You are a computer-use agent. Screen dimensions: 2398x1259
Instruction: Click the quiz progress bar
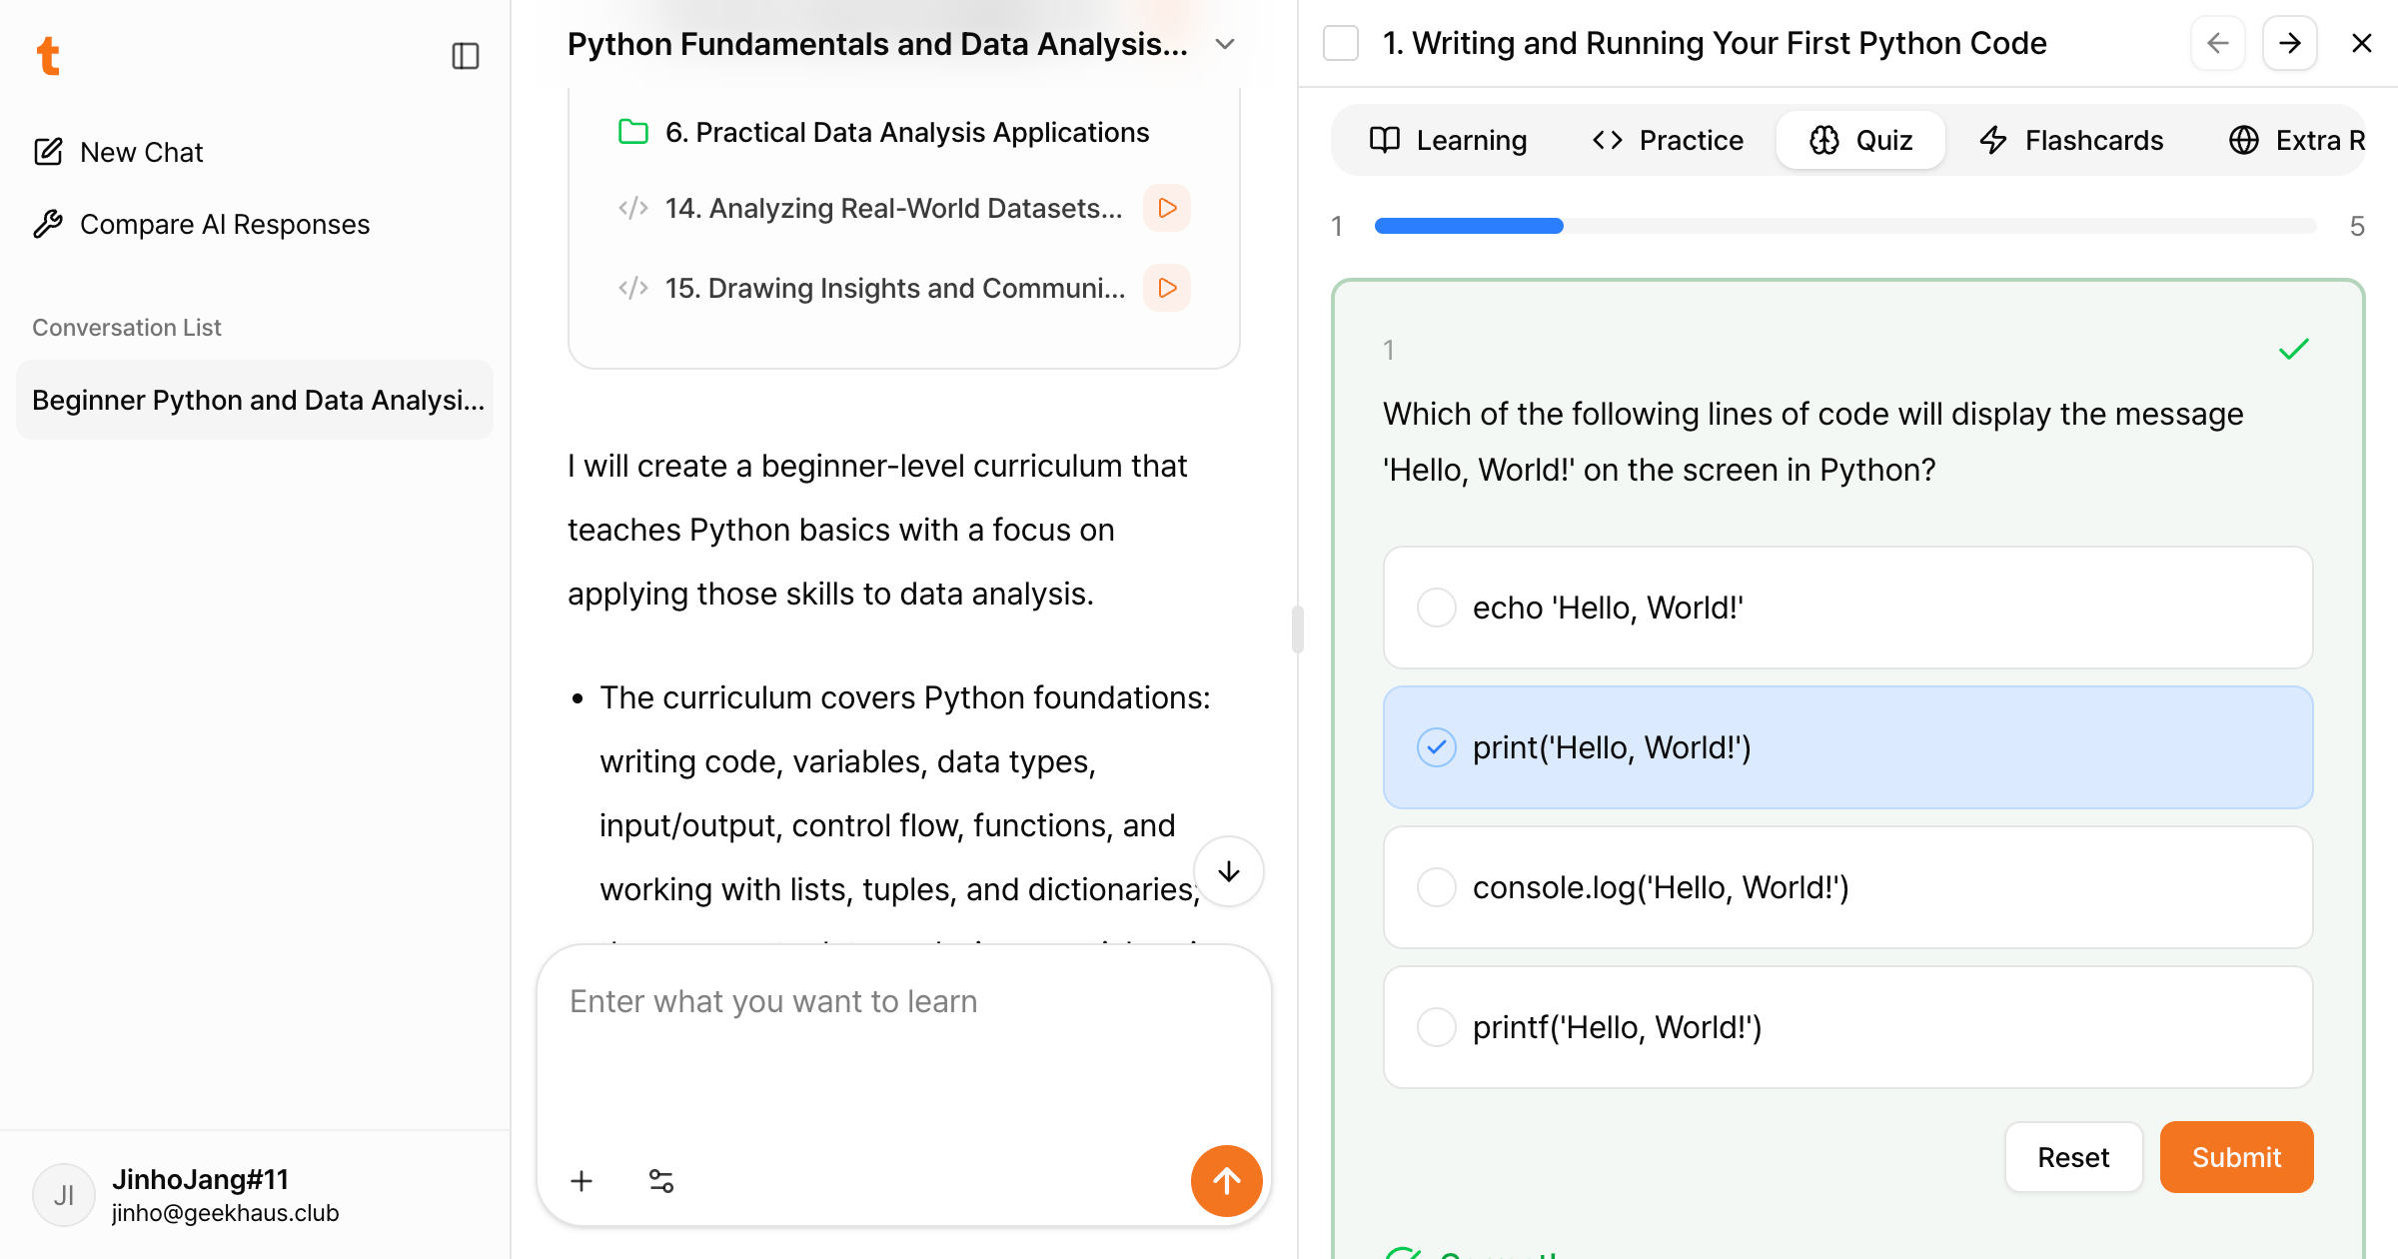click(1844, 226)
